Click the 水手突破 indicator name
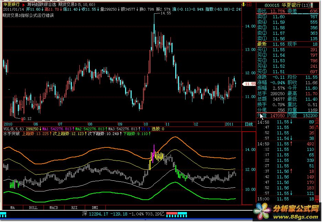Viewport: 322px width, 222px height. coord(11,134)
